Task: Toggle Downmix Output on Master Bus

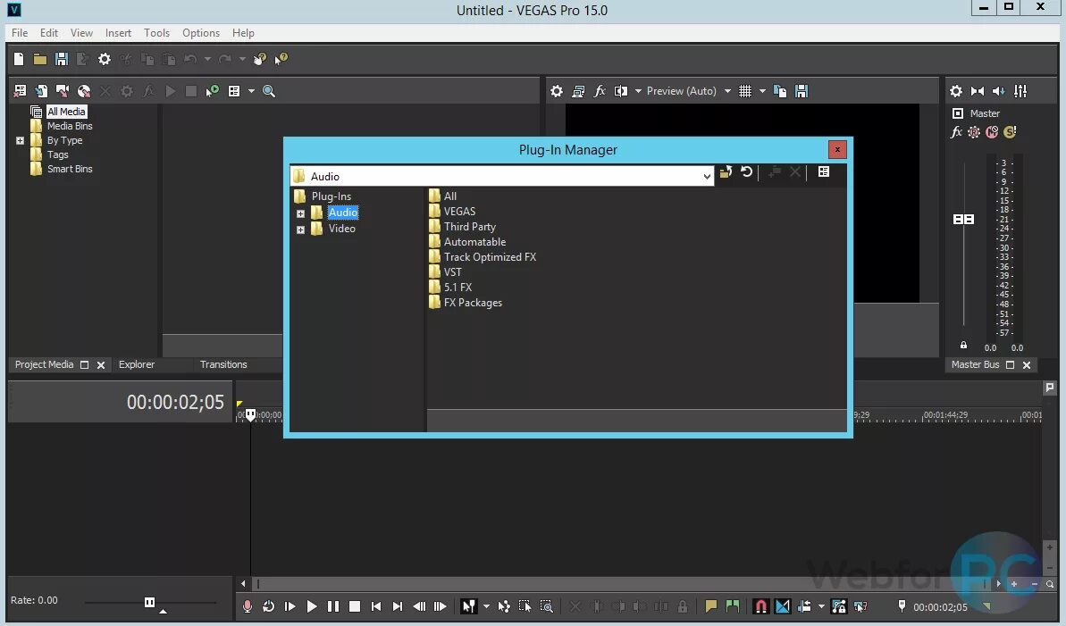Action: pyautogui.click(x=978, y=91)
